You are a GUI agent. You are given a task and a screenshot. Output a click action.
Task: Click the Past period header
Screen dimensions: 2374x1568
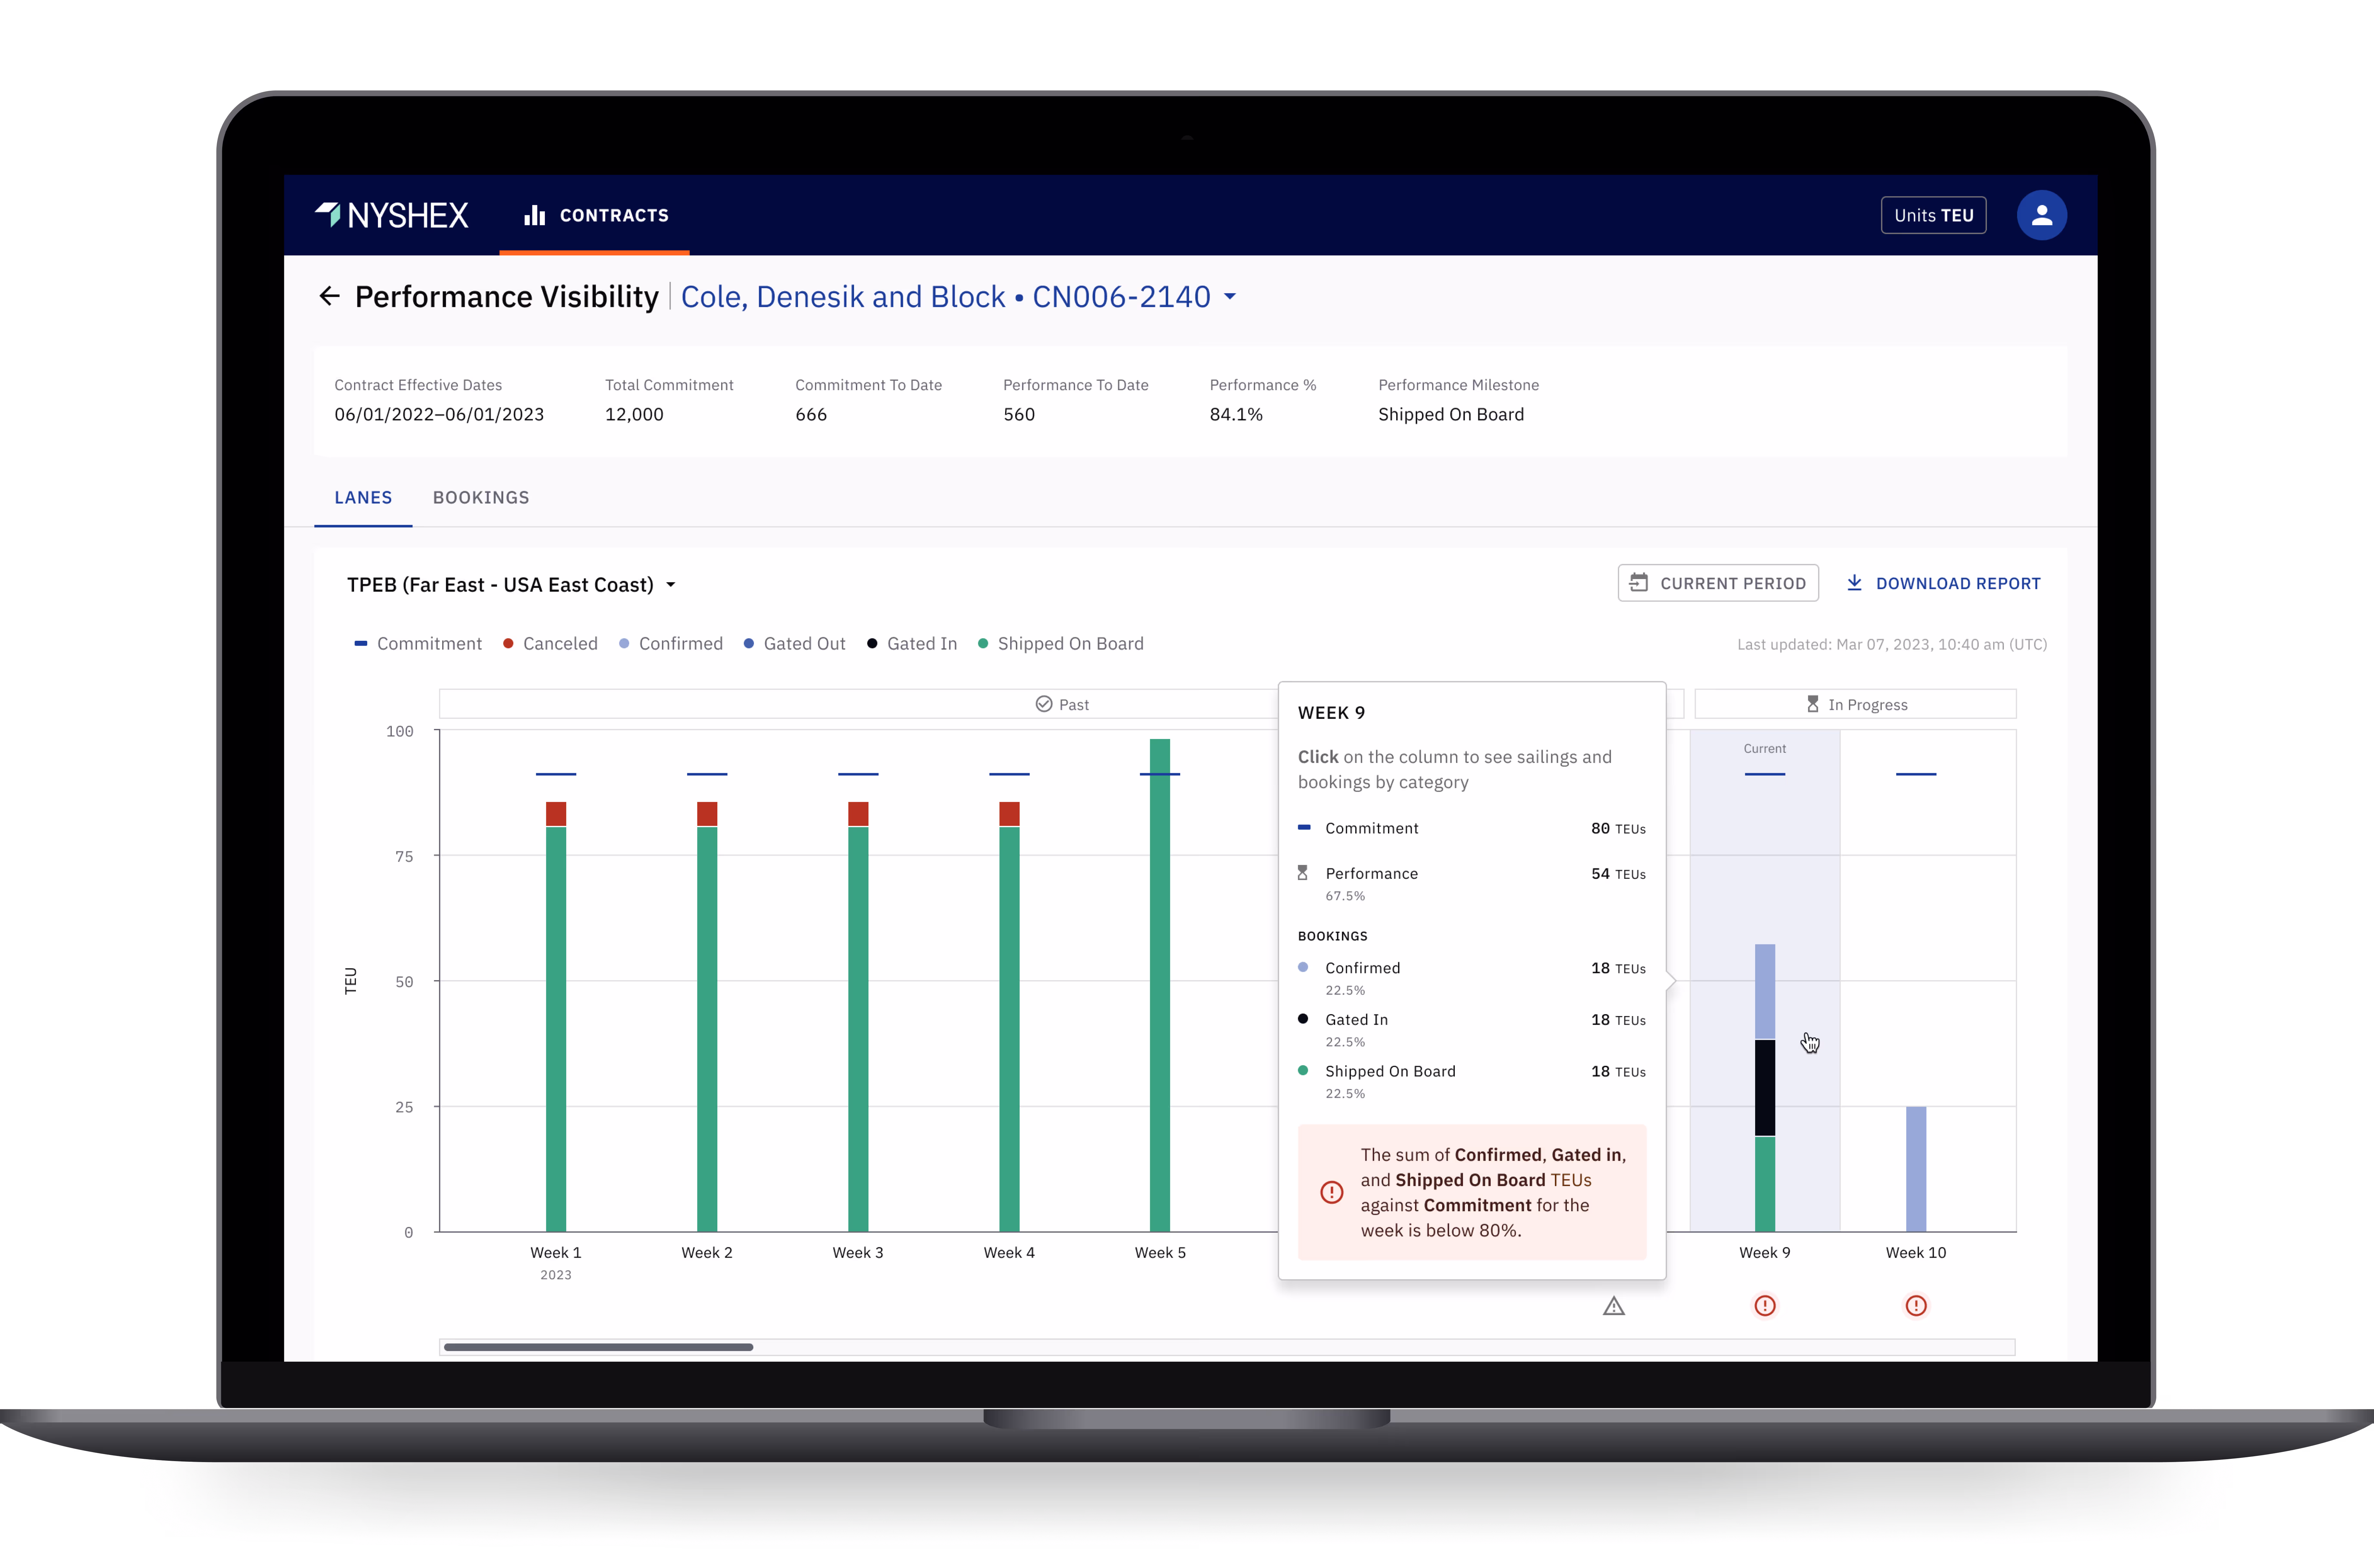(1062, 704)
